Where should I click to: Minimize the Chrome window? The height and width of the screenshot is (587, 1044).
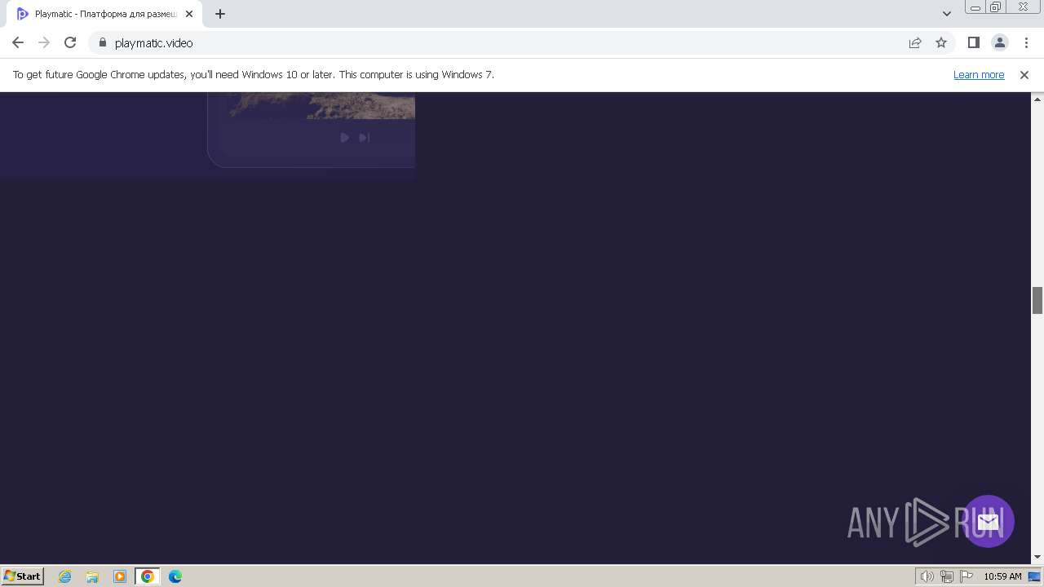[975, 7]
